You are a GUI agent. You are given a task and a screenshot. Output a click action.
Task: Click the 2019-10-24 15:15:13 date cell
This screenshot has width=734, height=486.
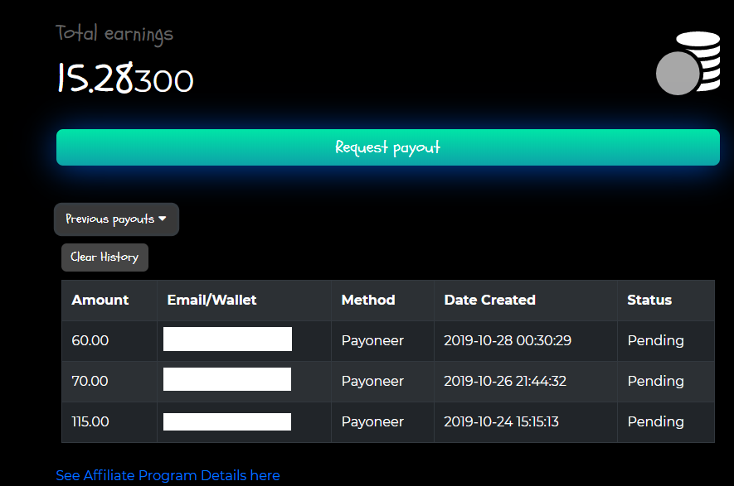click(x=501, y=421)
